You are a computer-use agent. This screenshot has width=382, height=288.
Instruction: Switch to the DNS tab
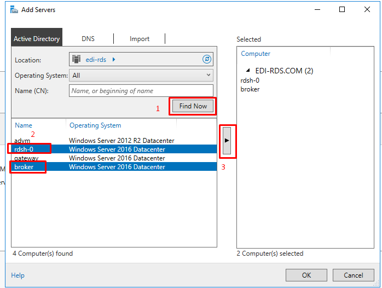[88, 39]
